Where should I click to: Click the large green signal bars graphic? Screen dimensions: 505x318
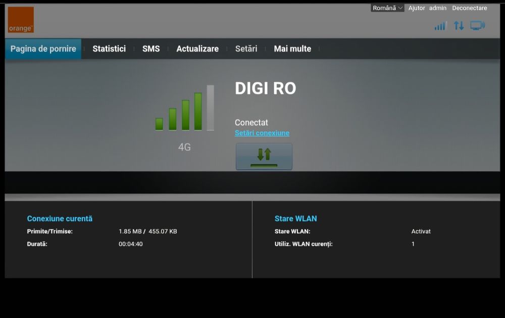(185, 108)
